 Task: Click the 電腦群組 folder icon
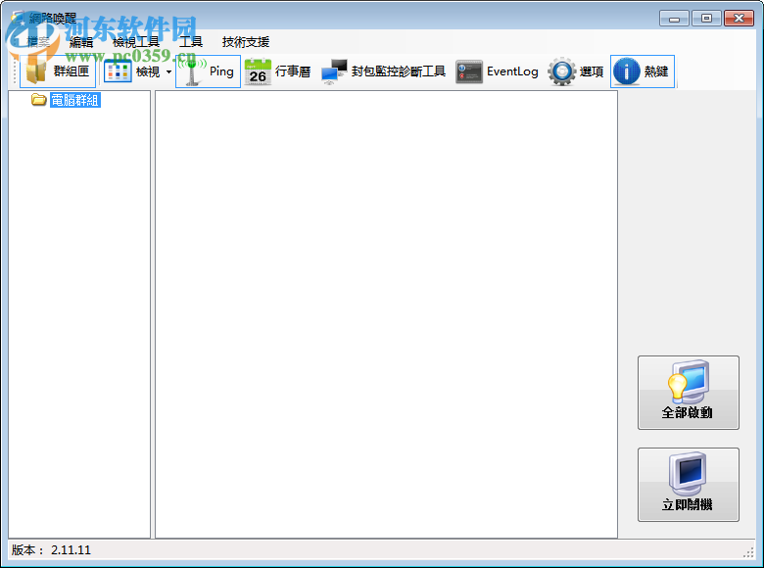pyautogui.click(x=38, y=100)
